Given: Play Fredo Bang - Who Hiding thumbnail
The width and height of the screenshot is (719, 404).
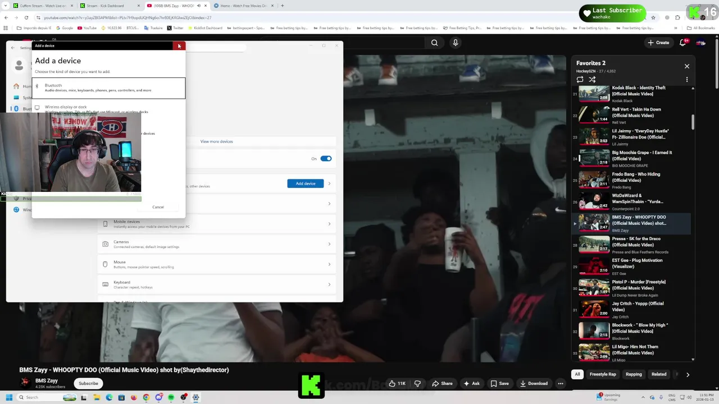Looking at the screenshot, I should click(594, 180).
